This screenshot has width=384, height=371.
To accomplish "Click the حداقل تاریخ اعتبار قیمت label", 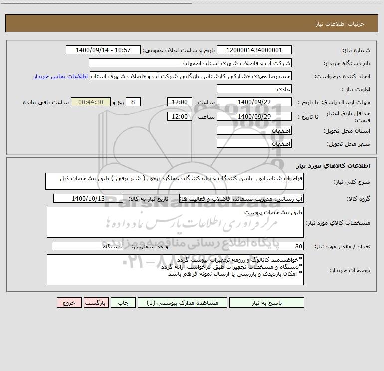I will pos(348,117).
